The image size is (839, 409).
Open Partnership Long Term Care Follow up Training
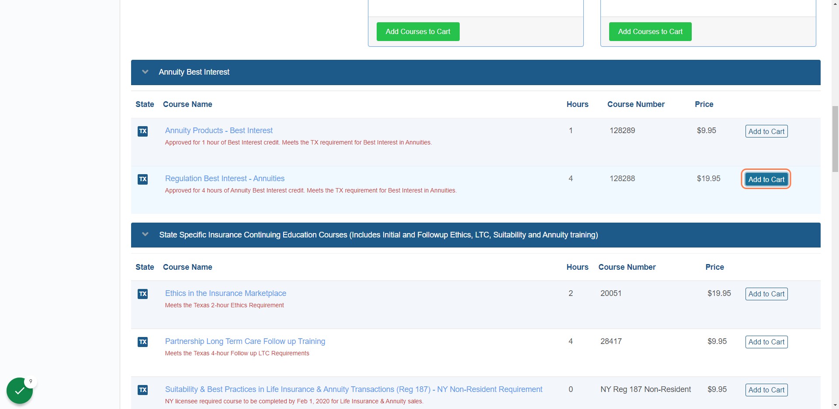[x=245, y=341]
